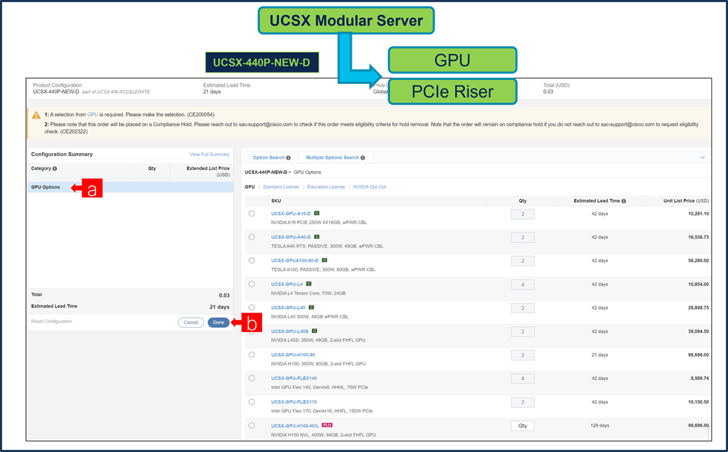This screenshot has width=728, height=452.
Task: Switch to the NVIDIA Opt Out sub-tab
Action: point(370,187)
